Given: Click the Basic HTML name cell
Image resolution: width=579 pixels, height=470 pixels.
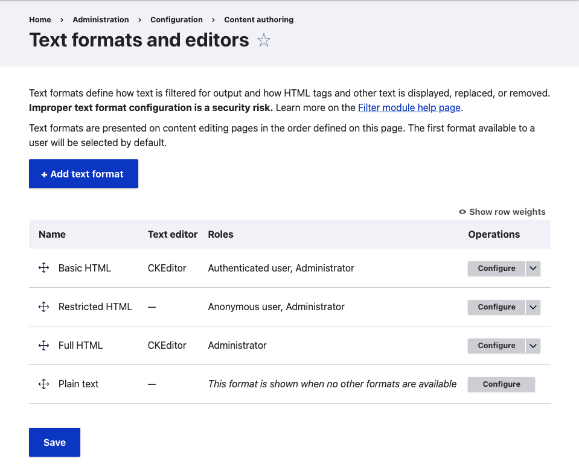Looking at the screenshot, I should pyautogui.click(x=85, y=268).
